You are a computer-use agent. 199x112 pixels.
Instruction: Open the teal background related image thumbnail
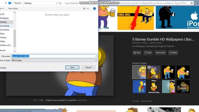pyautogui.click(x=169, y=86)
